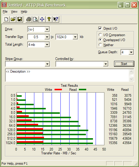Click the write value 15356
This screenshot has width=139, height=167.
point(113,143)
